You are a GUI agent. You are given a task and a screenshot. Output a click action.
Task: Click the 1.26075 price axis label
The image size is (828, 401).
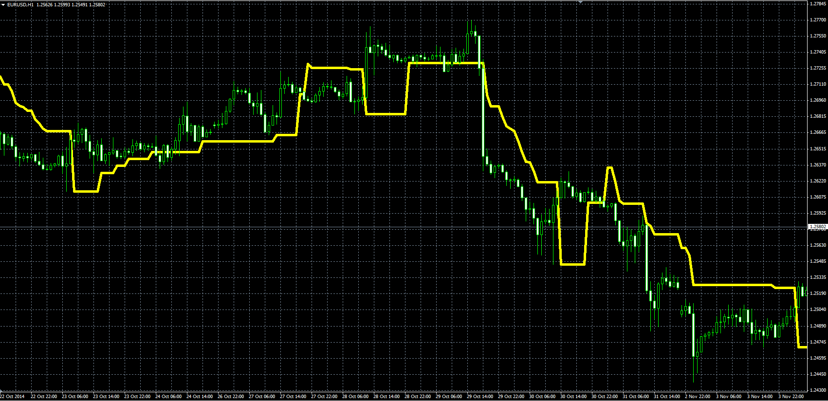coord(818,197)
